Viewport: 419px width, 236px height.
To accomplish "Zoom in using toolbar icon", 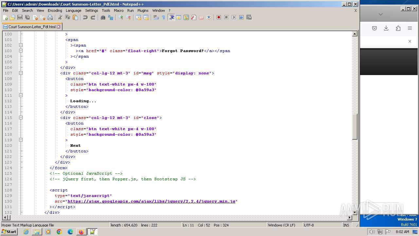I will click(x=120, y=17).
